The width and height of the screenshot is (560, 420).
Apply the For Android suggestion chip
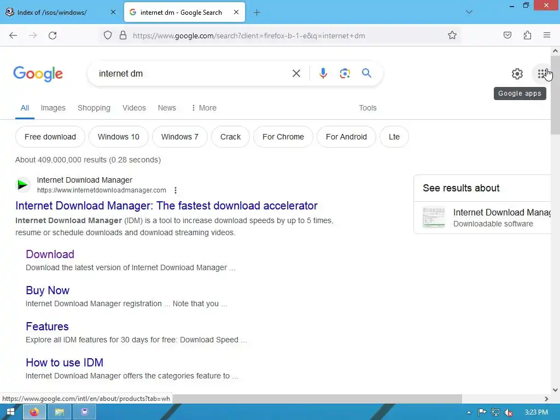pyautogui.click(x=346, y=137)
